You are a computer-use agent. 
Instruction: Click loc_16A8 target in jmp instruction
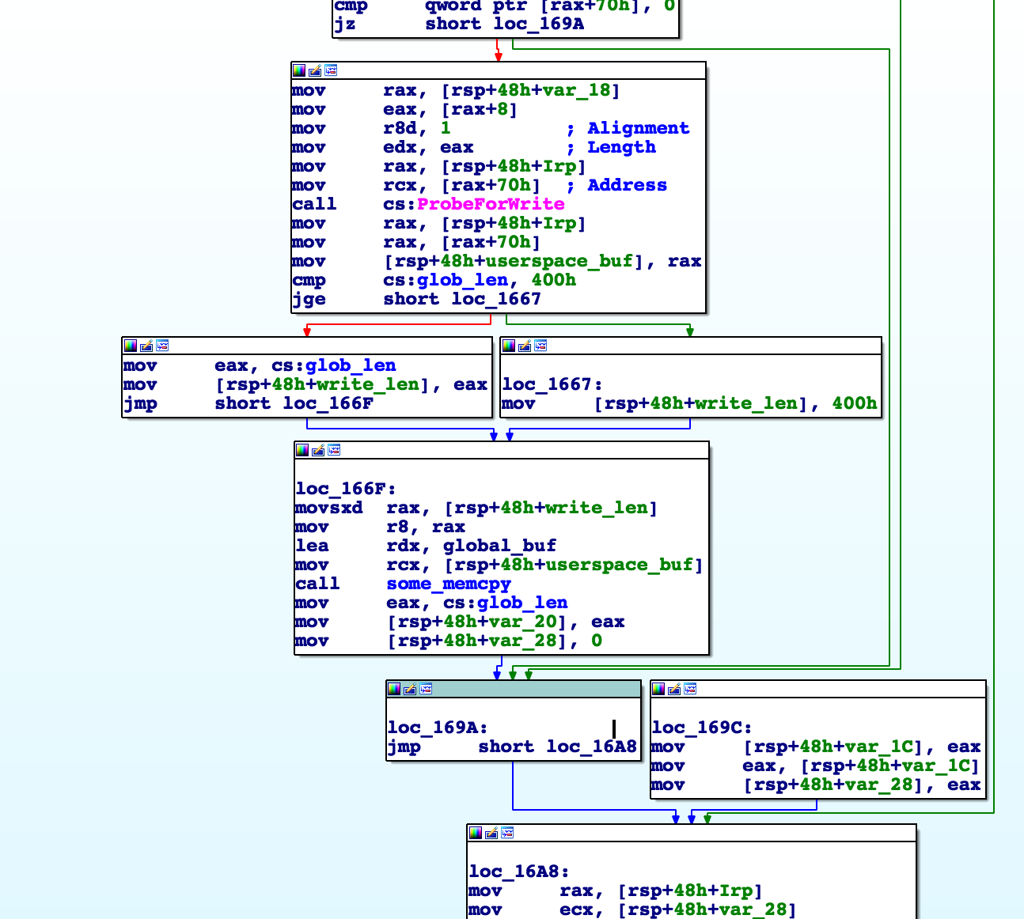point(591,747)
